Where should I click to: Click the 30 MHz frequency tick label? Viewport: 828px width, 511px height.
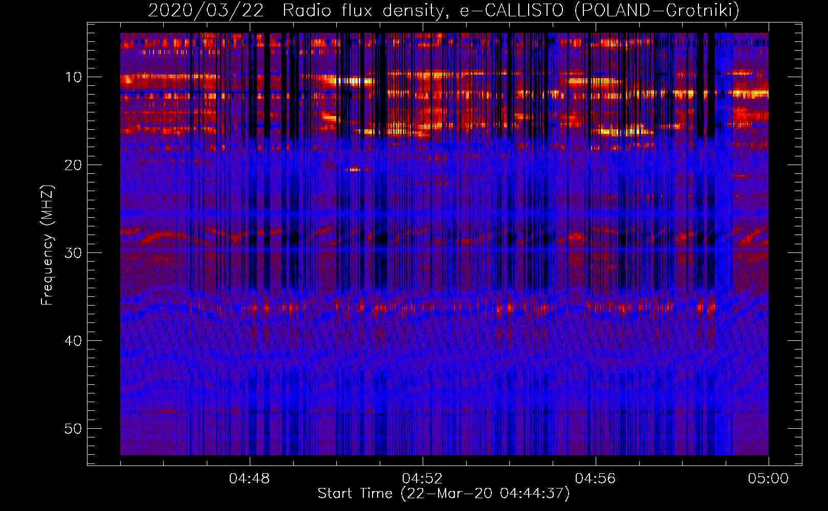click(x=74, y=253)
